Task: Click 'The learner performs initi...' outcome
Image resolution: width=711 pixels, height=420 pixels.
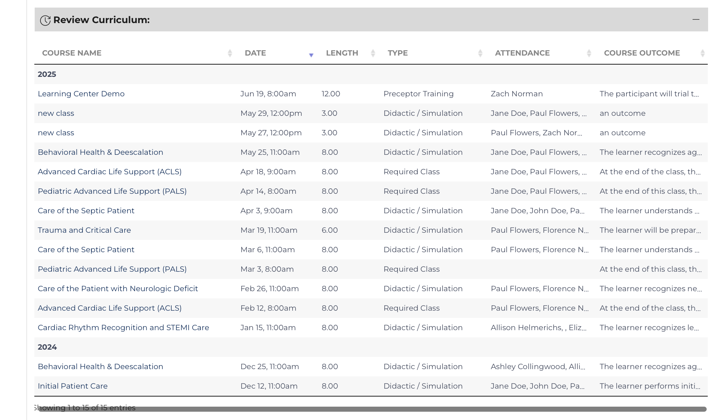Action: coord(650,386)
